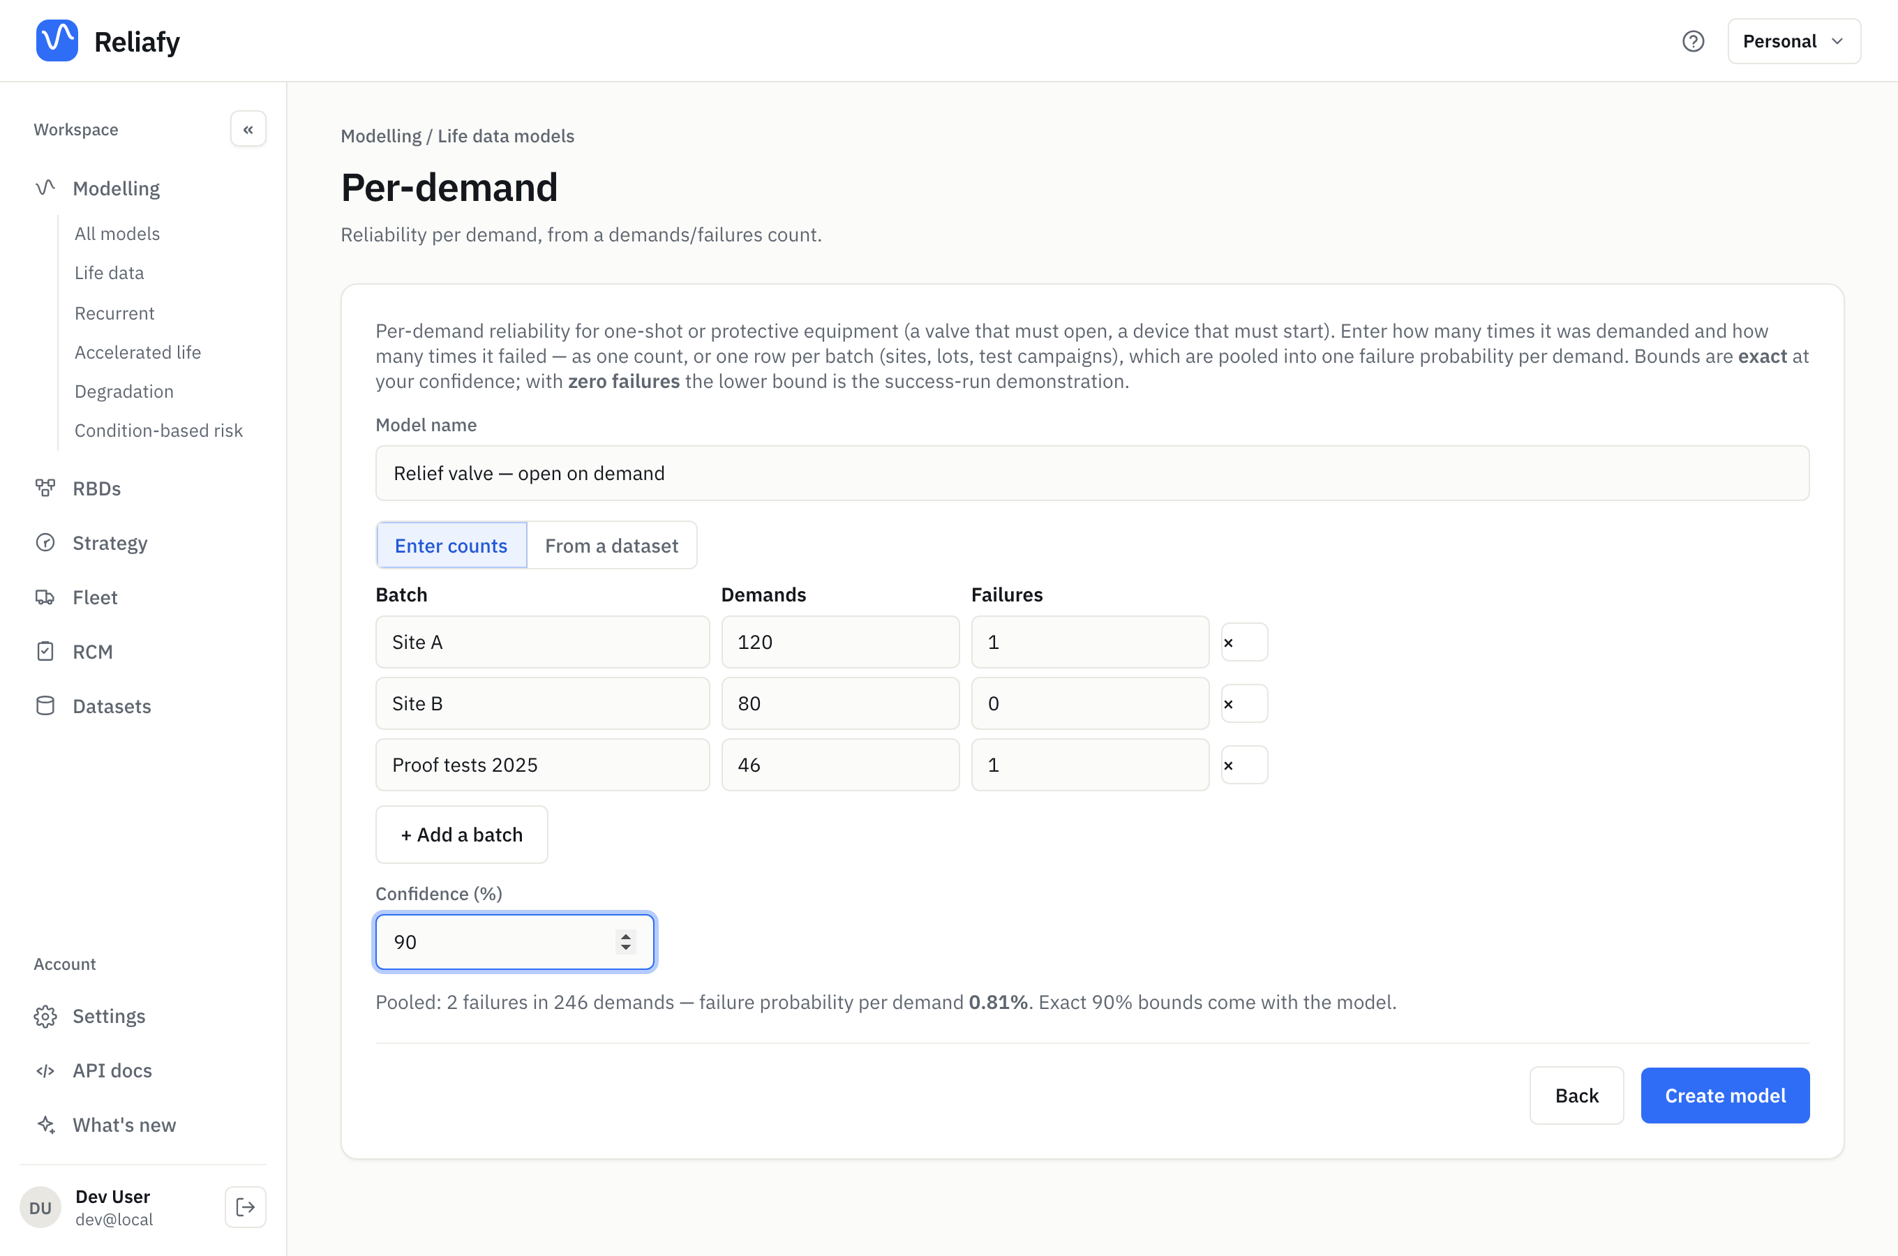Click the What's new sparkle icon
1898x1256 pixels.
(45, 1125)
